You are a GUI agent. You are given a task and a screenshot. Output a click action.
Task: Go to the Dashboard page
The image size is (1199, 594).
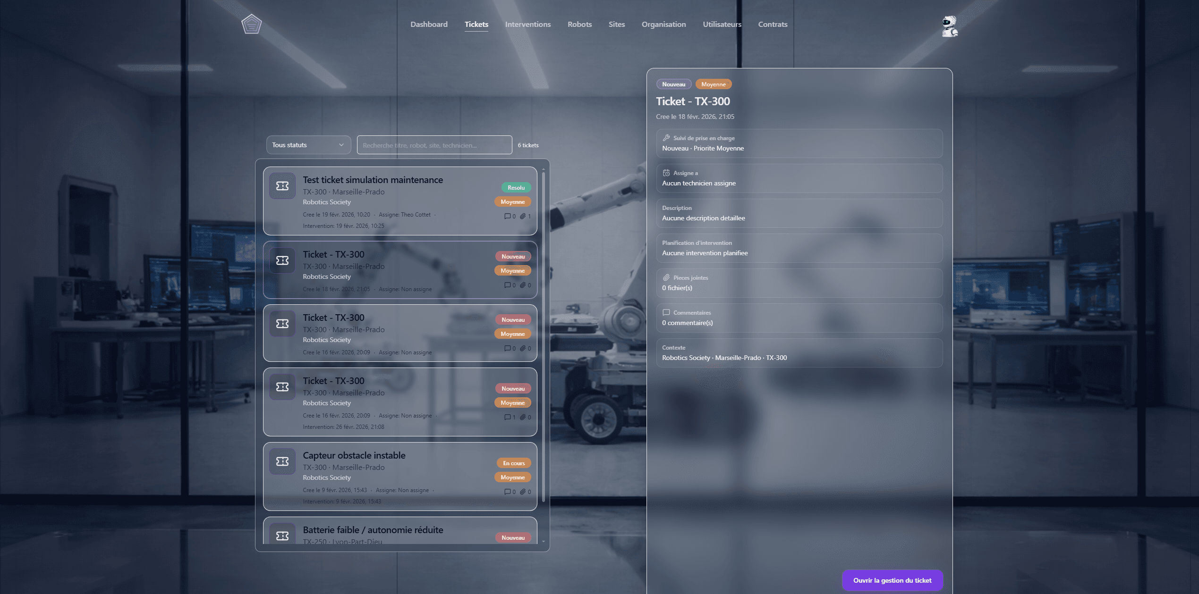(x=429, y=24)
